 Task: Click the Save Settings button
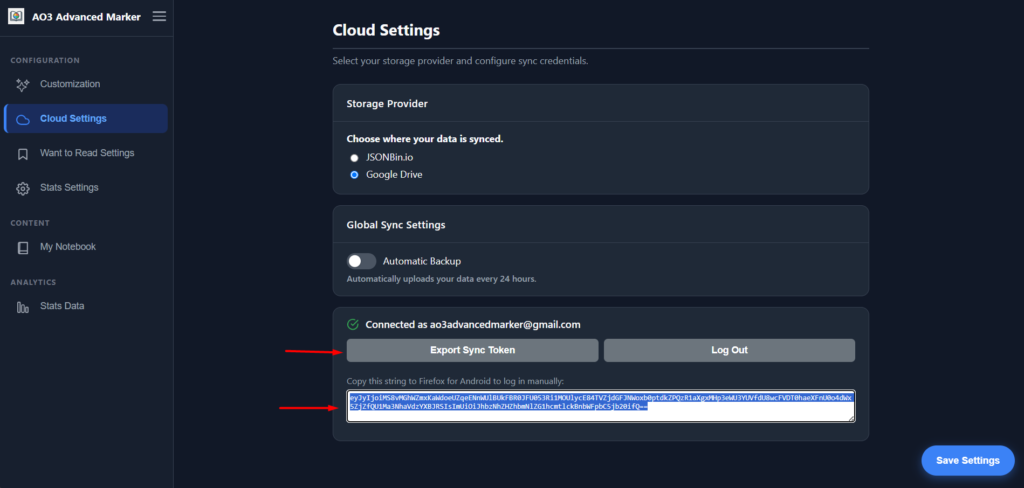click(968, 461)
